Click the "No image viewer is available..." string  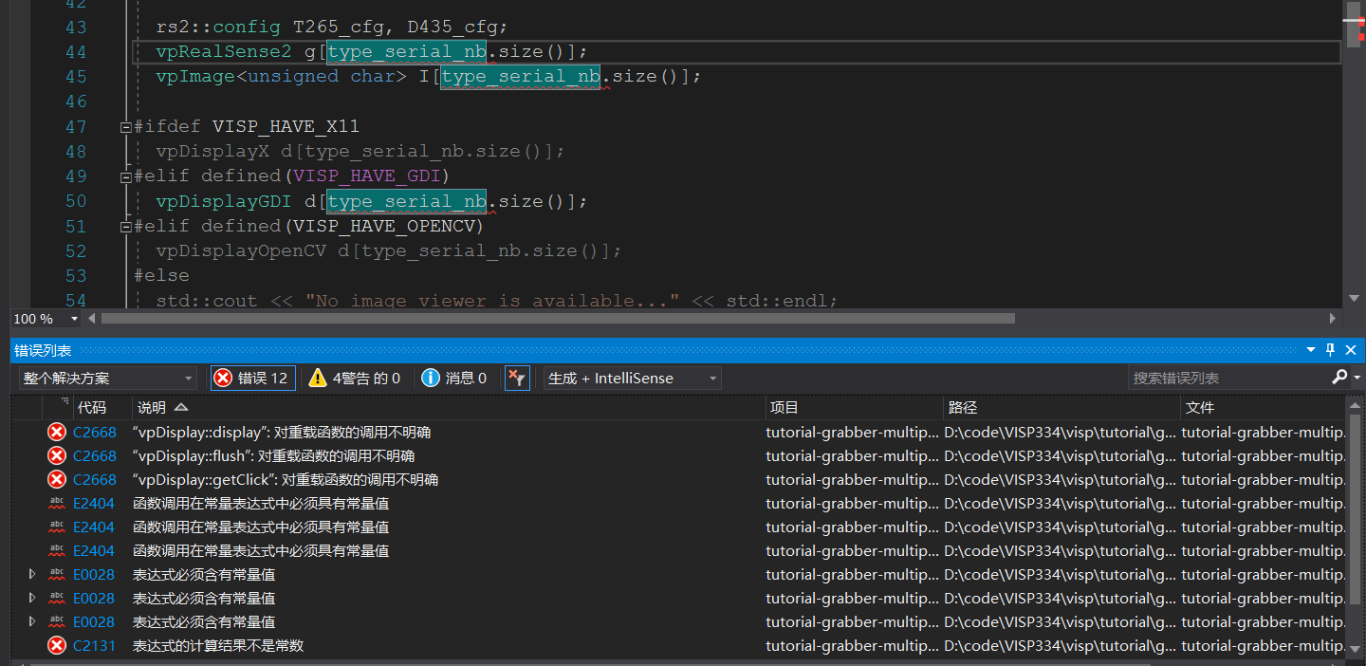coord(492,300)
